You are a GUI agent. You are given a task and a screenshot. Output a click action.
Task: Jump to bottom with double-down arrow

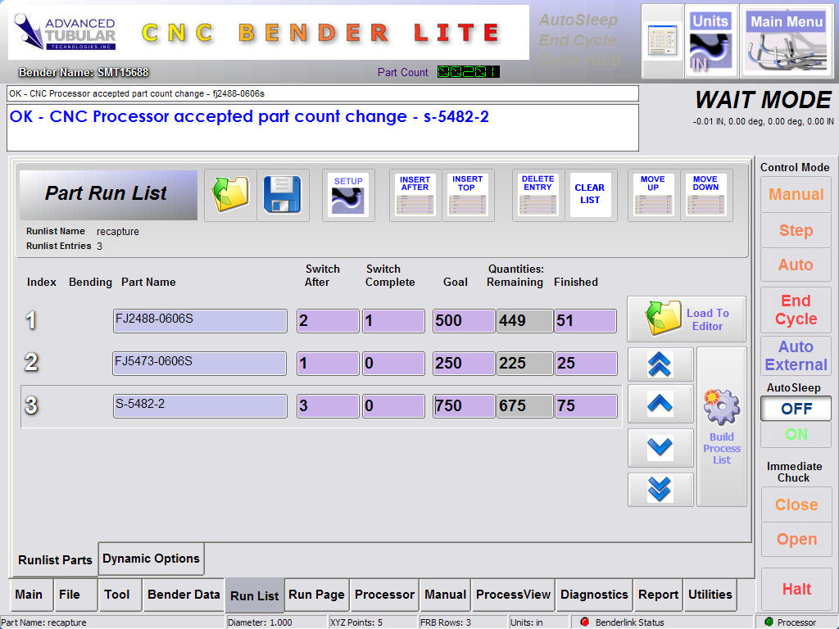coord(660,489)
